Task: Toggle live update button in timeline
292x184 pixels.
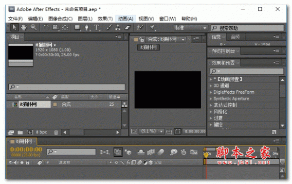Action: (x=118, y=152)
